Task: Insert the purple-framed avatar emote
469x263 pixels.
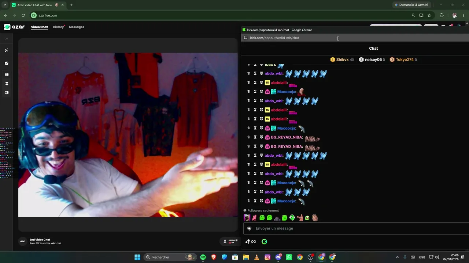Action: pos(247,218)
